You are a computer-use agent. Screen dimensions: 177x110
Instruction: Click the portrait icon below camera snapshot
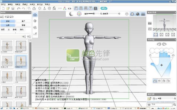(x=150, y=29)
